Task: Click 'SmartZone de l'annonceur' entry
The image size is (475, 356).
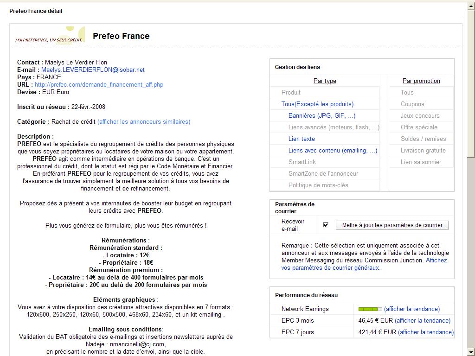Action: tap(323, 174)
